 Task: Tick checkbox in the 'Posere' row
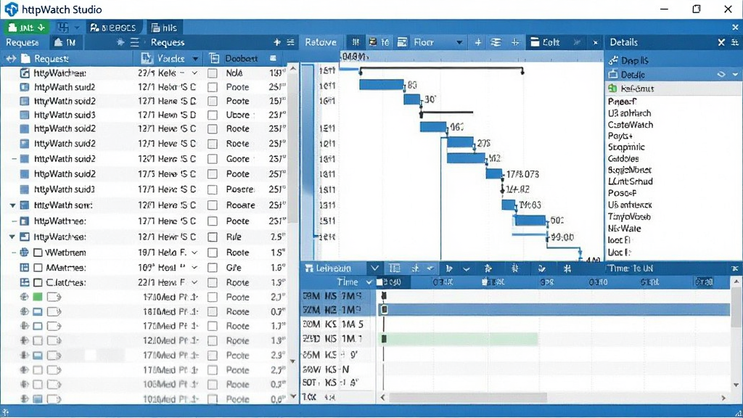point(213,189)
